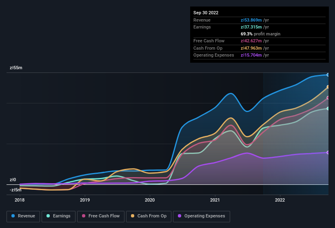335x228 pixels.
Task: Click the Earnings row label in tooltip
Action: coord(202,27)
